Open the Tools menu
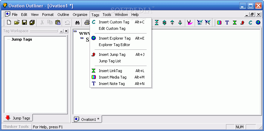Image resolution: width=264 pixels, height=131 pixels. (107, 15)
